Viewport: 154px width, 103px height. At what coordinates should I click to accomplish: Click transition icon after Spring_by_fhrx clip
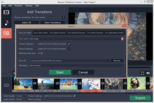(148, 83)
